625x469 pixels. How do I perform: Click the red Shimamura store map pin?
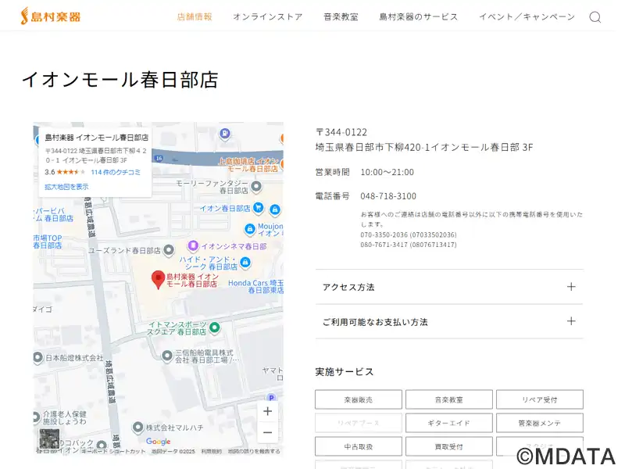tap(158, 279)
